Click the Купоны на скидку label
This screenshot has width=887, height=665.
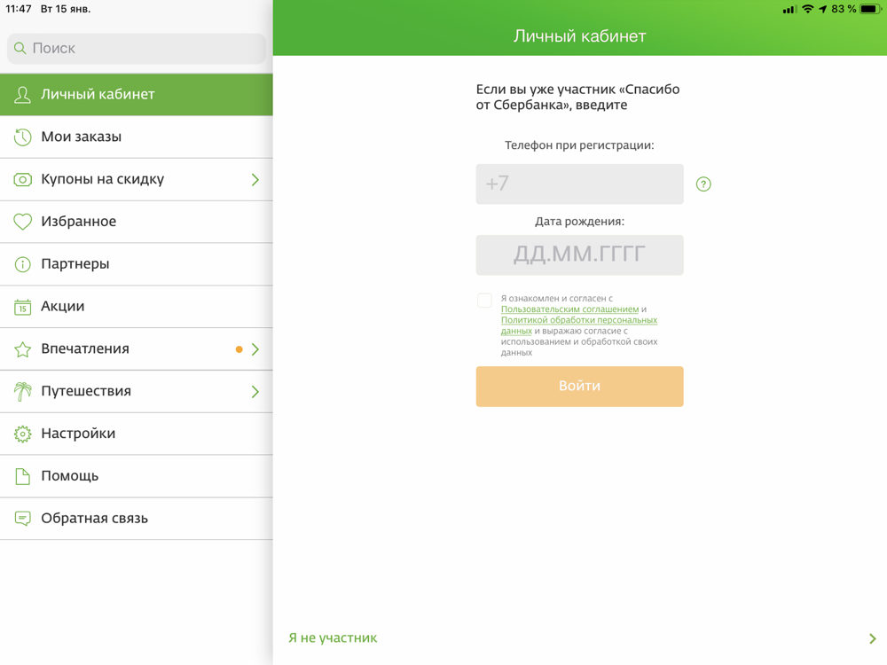[102, 179]
